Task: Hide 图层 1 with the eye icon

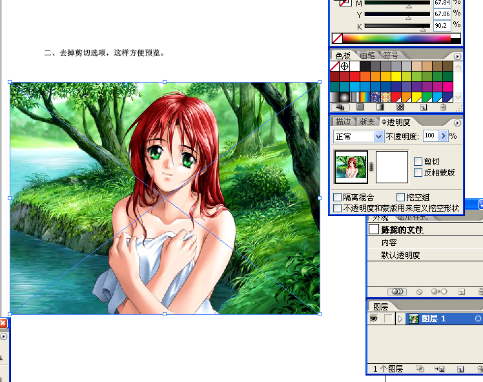Action: [x=374, y=318]
